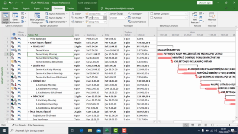Click Seçilen Görevler zoom button
238x134 pixels.
click(137, 22)
